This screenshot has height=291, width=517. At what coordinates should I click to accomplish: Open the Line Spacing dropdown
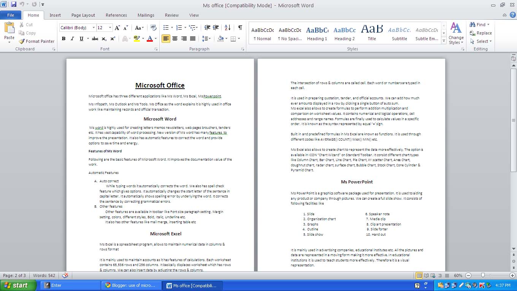pos(206,39)
